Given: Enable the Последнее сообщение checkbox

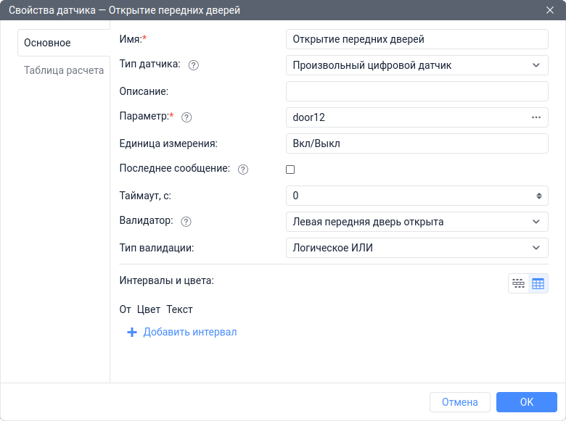Looking at the screenshot, I should click(x=291, y=170).
